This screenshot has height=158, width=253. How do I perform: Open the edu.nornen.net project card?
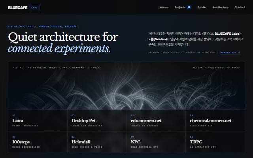[156, 120]
